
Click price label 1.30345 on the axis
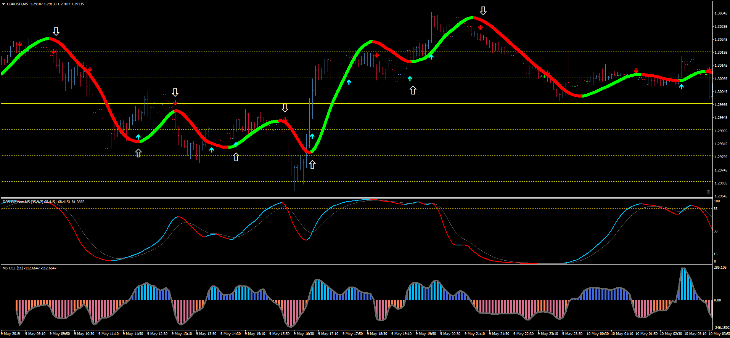pyautogui.click(x=720, y=13)
